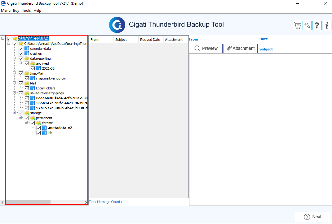Click the file icon next to calendar-data
Screen dimensions: 332x224
(x=27, y=49)
